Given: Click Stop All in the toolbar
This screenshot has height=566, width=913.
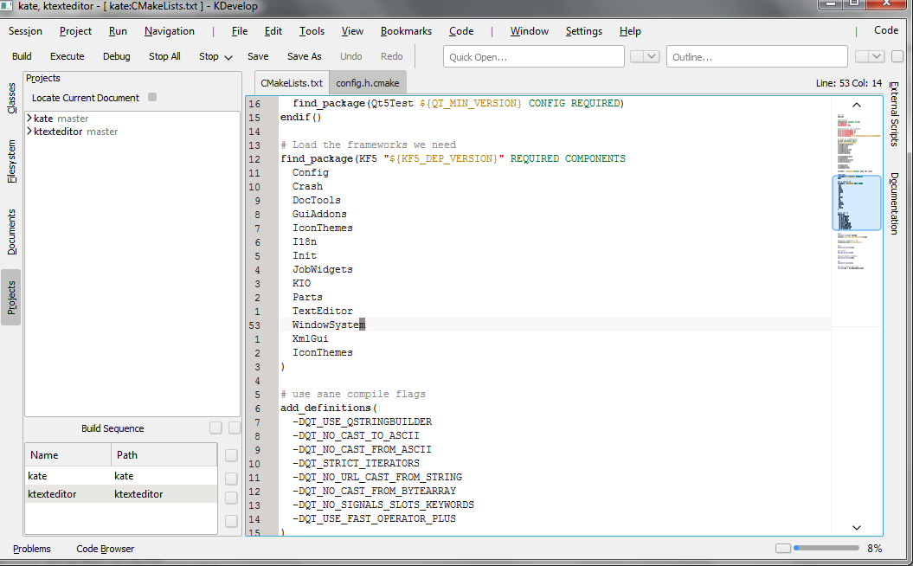Looking at the screenshot, I should click(164, 56).
